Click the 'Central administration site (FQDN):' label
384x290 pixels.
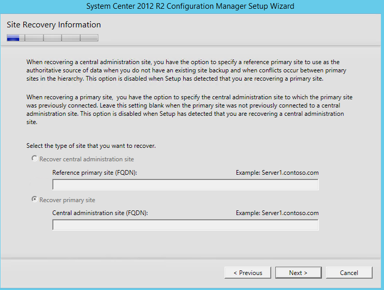[100, 213]
